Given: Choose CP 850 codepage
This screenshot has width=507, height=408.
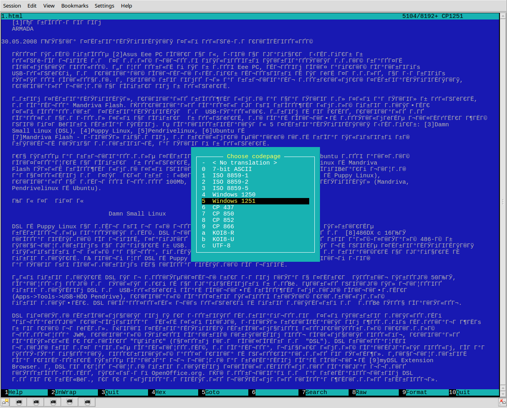Looking at the screenshot, I should [255, 214].
